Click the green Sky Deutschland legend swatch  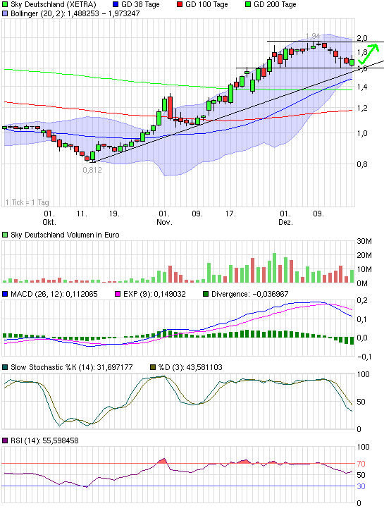[5, 5]
